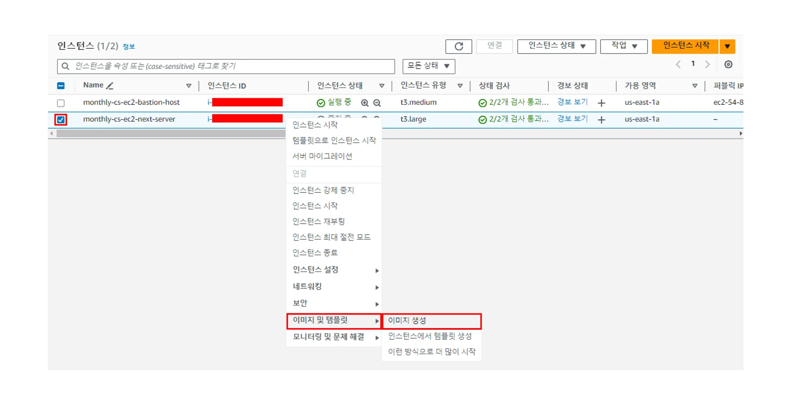Viewport: 791px width, 405px height.
Task: Click 상태 검사 column header
Action: click(x=494, y=86)
